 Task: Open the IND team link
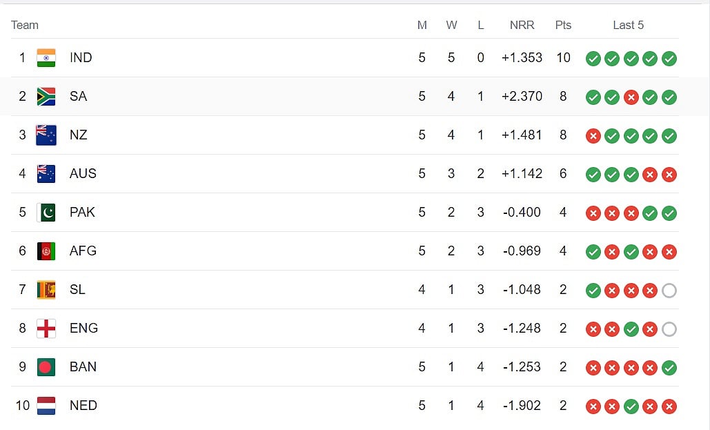[81, 58]
